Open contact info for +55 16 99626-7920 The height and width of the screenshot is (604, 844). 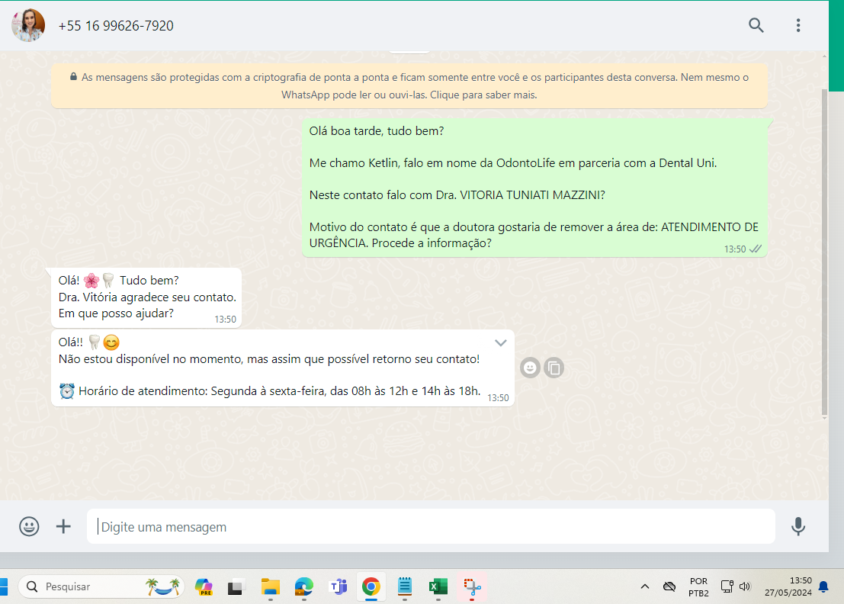pyautogui.click(x=116, y=26)
